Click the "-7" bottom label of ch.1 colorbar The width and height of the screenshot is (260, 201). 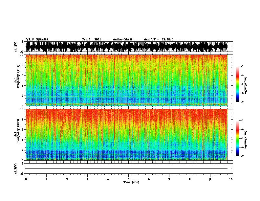click(242, 102)
